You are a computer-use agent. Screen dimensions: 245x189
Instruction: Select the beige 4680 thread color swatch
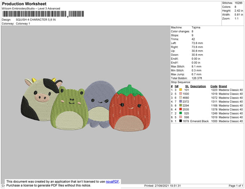coord(180,97)
